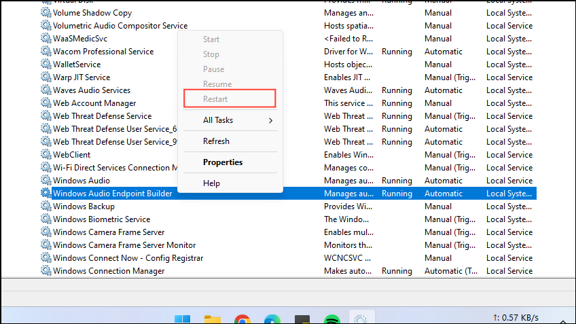Click the gear icon beside Web Threat Defense Service
The width and height of the screenshot is (576, 324).
point(46,115)
